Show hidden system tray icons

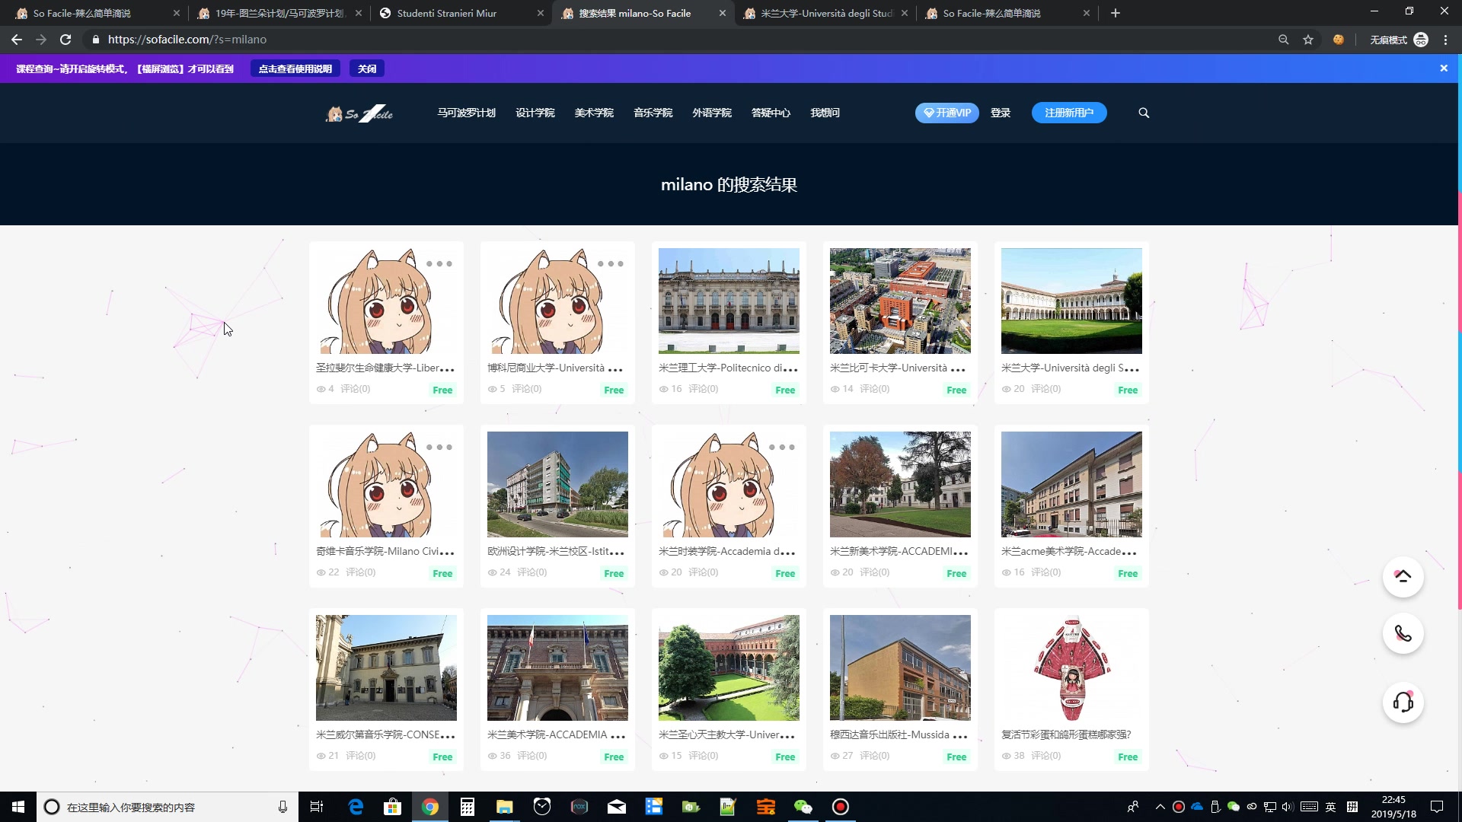pos(1160,807)
